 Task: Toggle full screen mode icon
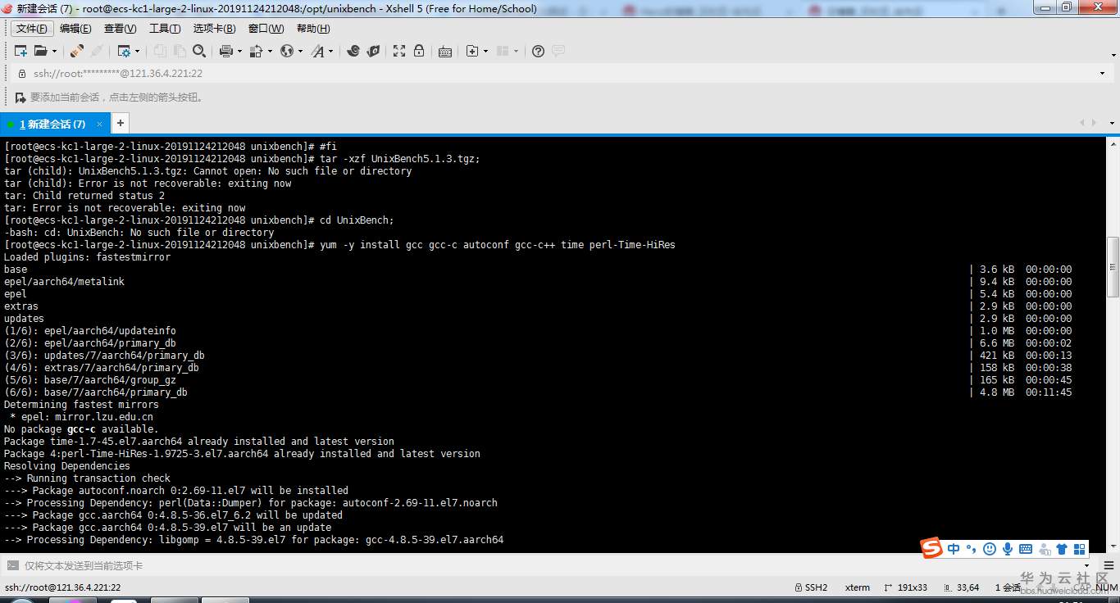pyautogui.click(x=399, y=51)
